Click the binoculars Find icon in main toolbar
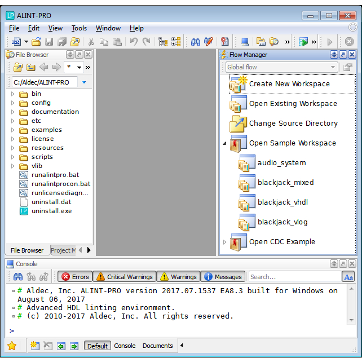 tap(196, 42)
